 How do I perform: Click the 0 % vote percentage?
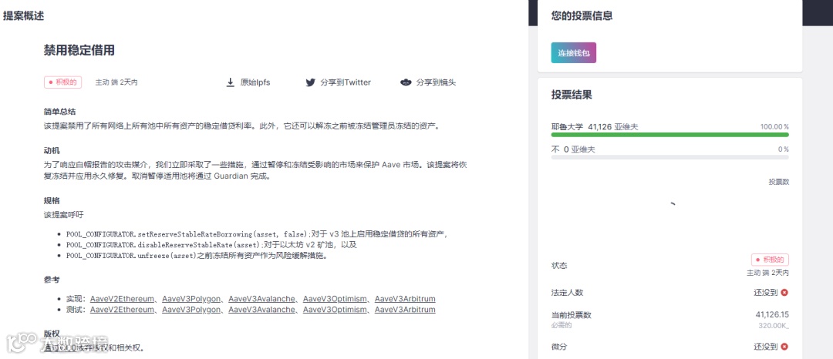(783, 149)
